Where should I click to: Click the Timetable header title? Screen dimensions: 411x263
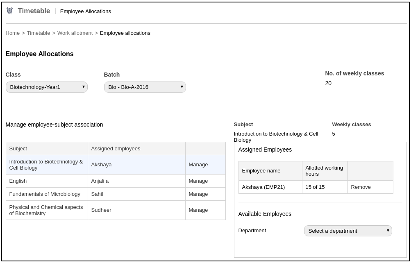34,11
